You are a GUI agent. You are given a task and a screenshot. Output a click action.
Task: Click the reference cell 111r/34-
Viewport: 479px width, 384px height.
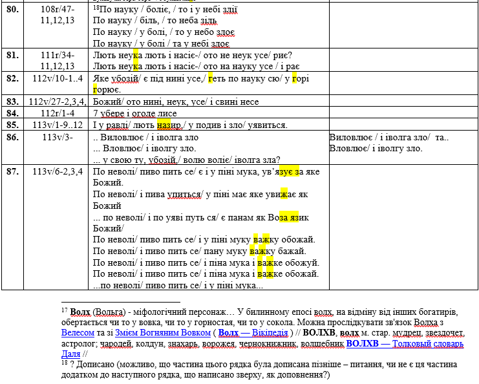[x=58, y=55]
